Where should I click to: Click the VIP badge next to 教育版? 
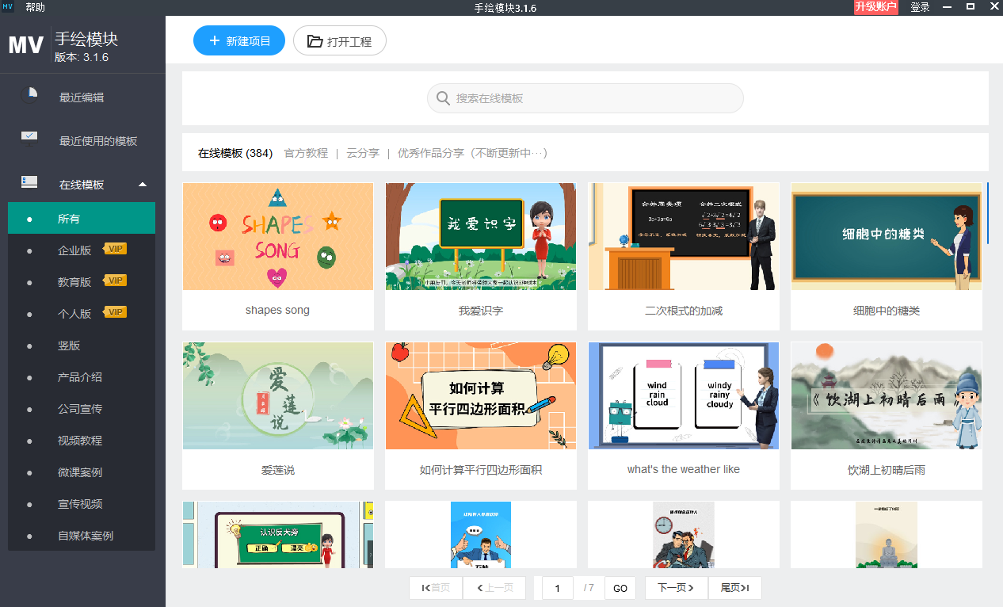point(116,281)
